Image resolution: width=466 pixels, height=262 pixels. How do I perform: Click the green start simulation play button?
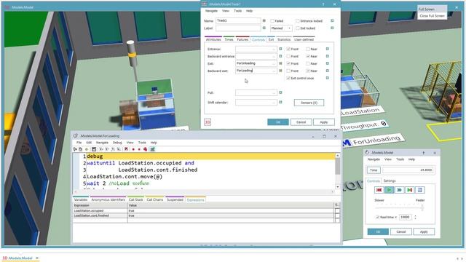click(x=389, y=190)
